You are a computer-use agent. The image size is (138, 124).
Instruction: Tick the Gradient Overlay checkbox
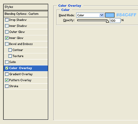(x=7, y=74)
